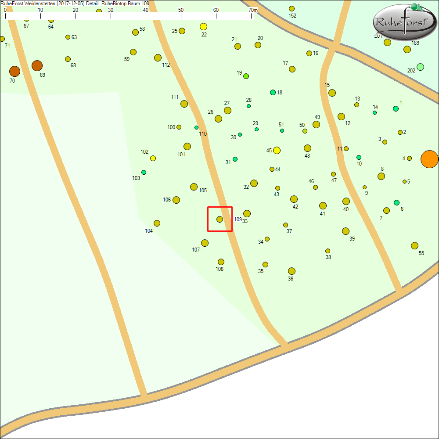Click the distance scale bar
The image size is (439, 439).
point(128,15)
